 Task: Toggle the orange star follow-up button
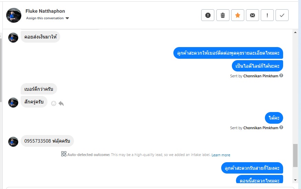237,15
